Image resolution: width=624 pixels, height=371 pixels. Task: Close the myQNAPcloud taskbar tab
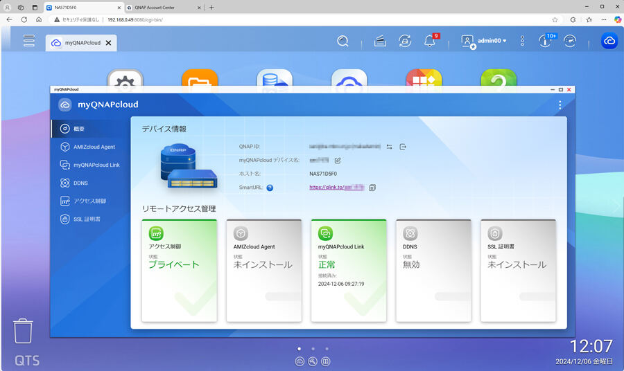(108, 43)
